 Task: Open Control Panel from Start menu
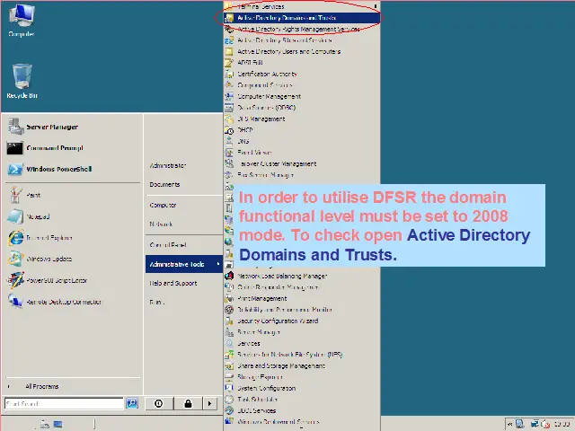click(x=183, y=245)
